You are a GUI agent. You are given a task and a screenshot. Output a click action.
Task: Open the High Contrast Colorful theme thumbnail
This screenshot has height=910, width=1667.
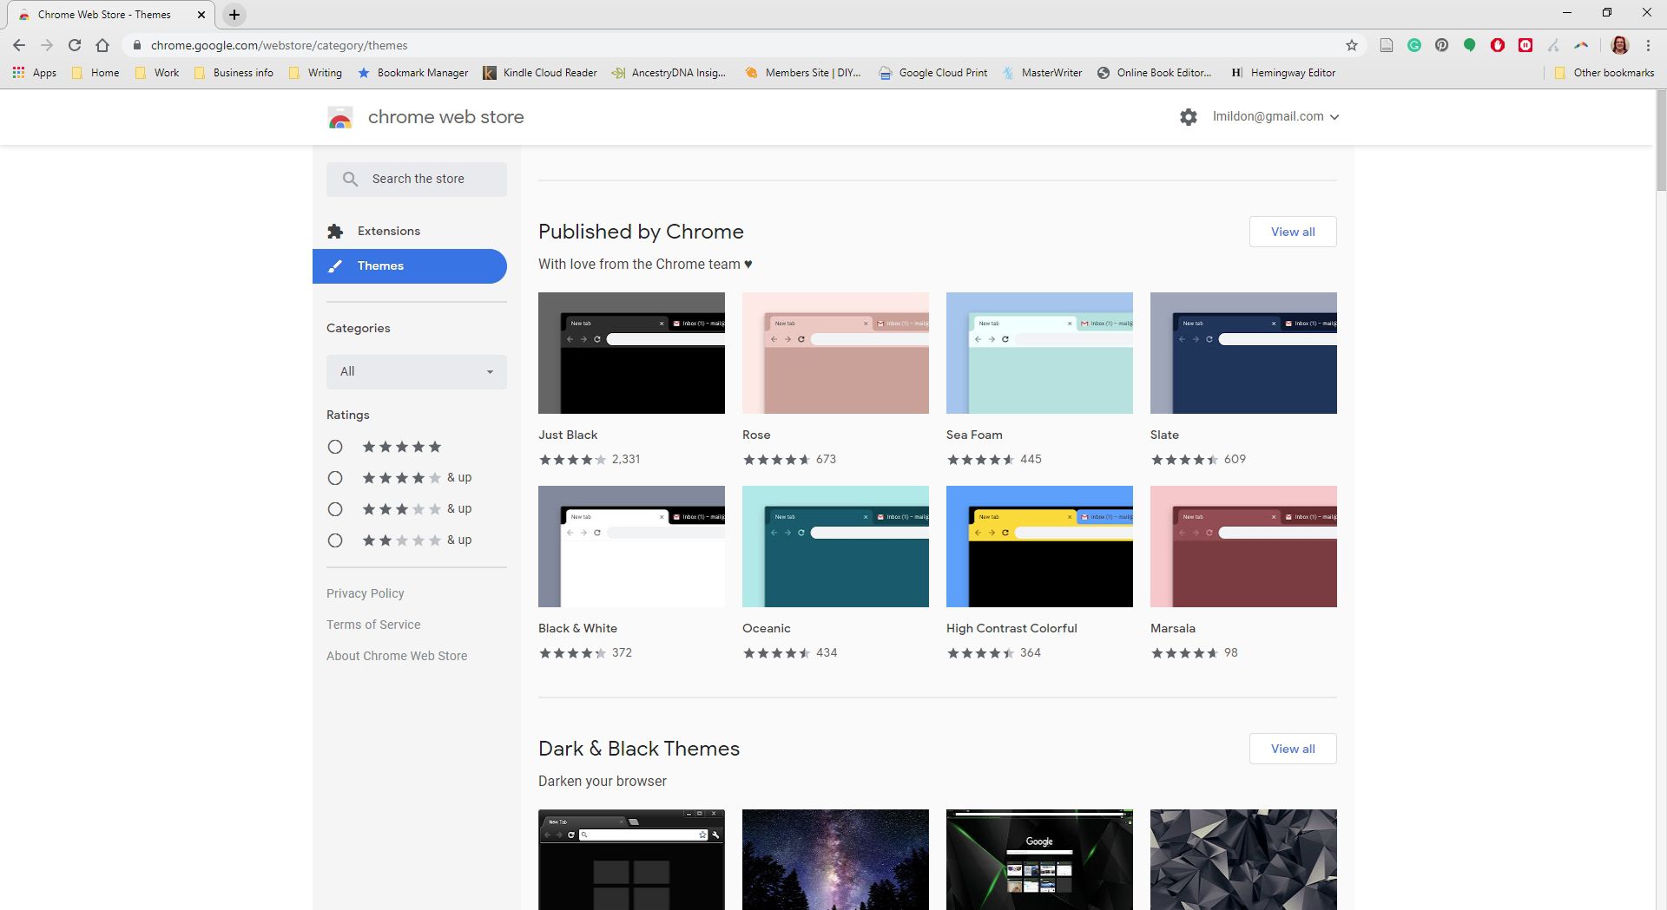[1039, 547]
